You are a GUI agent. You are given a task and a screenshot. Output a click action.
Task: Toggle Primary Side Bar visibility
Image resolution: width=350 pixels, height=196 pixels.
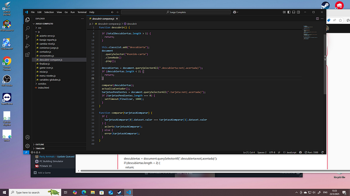[289, 12]
